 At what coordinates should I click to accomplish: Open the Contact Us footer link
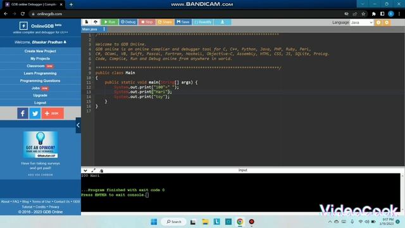pyautogui.click(x=62, y=201)
